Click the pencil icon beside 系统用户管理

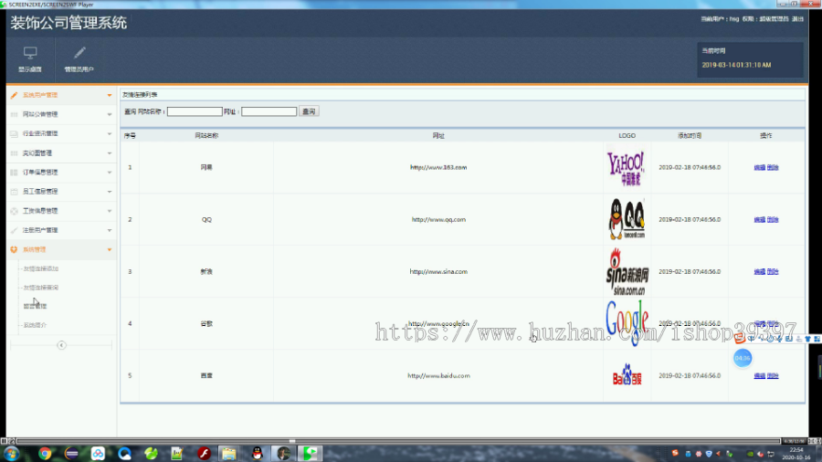coord(14,95)
